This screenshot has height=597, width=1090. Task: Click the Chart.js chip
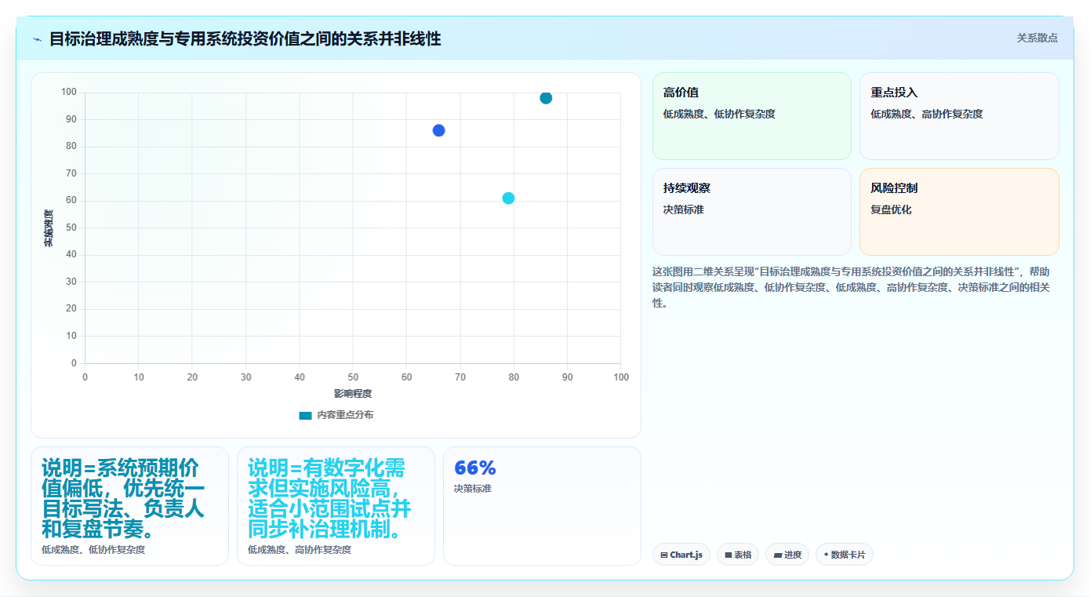(681, 555)
